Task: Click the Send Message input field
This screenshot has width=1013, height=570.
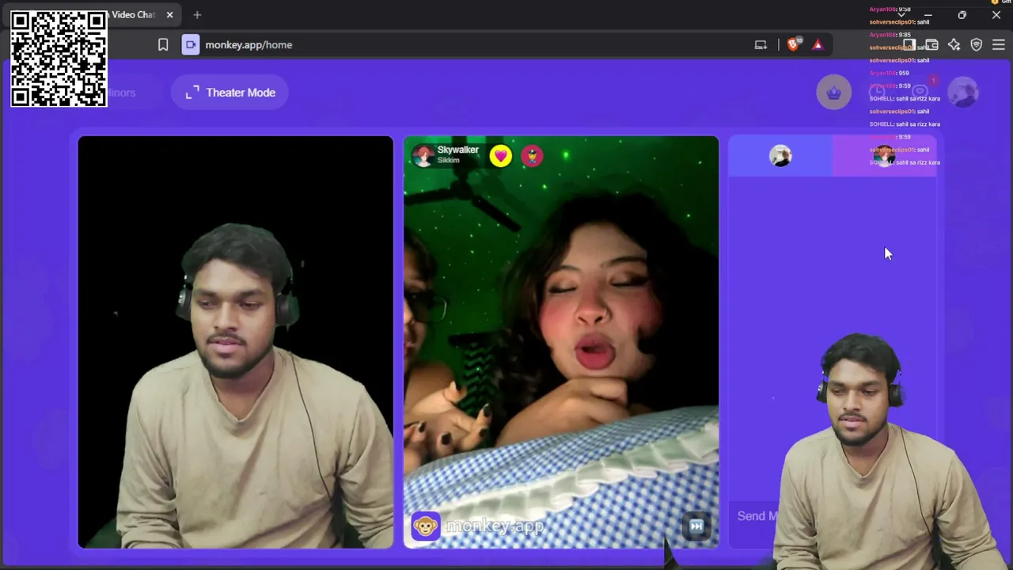Action: pyautogui.click(x=756, y=516)
